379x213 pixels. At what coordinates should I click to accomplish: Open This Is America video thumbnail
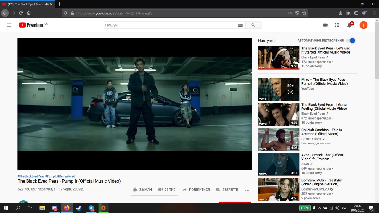tap(279, 139)
